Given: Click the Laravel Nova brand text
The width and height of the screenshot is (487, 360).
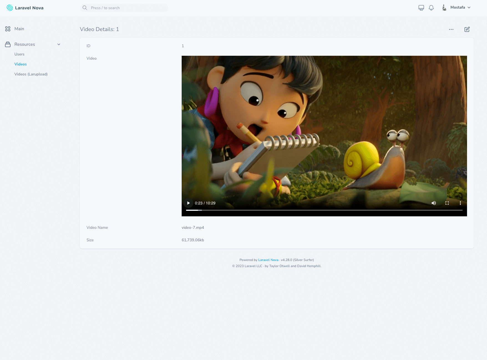Looking at the screenshot, I should [x=29, y=8].
